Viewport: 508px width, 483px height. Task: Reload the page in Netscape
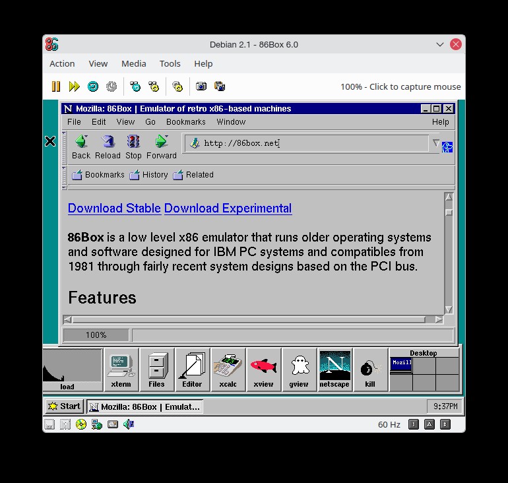(x=108, y=147)
